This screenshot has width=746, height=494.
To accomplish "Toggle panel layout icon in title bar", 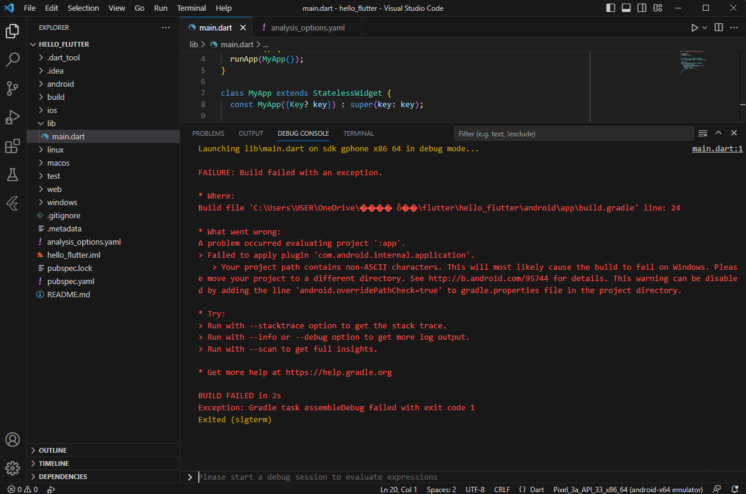I will (x=626, y=8).
